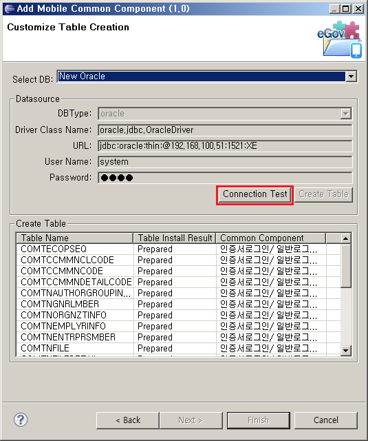Click the table scrollbar down arrow

click(346, 351)
